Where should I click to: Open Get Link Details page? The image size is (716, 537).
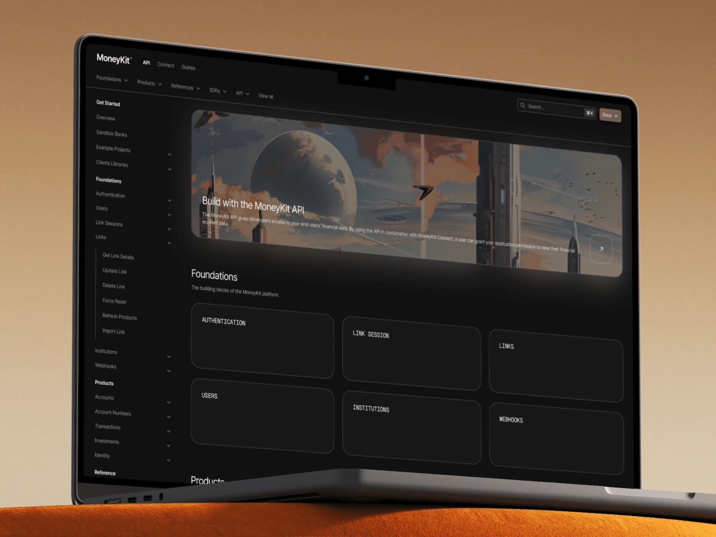118,256
